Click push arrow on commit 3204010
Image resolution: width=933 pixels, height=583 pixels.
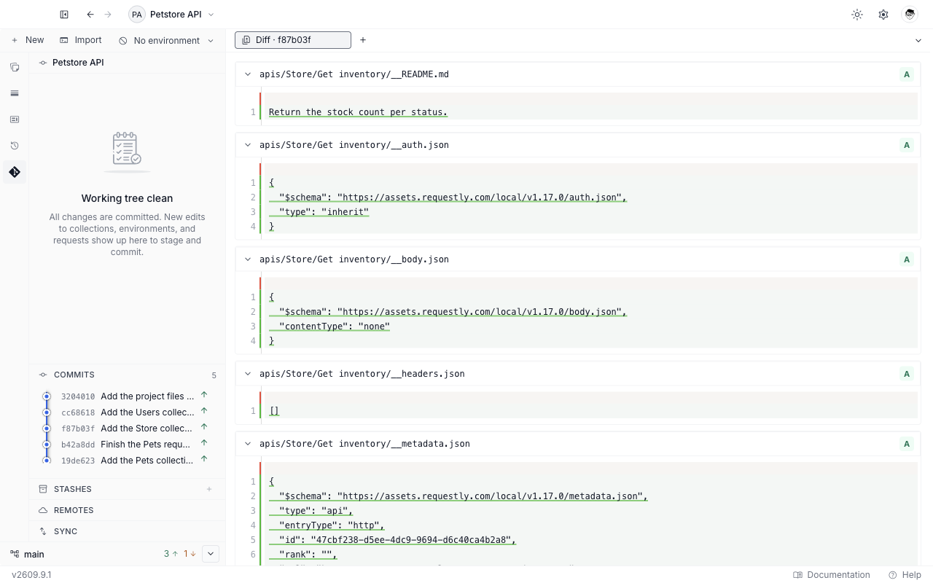pyautogui.click(x=204, y=395)
